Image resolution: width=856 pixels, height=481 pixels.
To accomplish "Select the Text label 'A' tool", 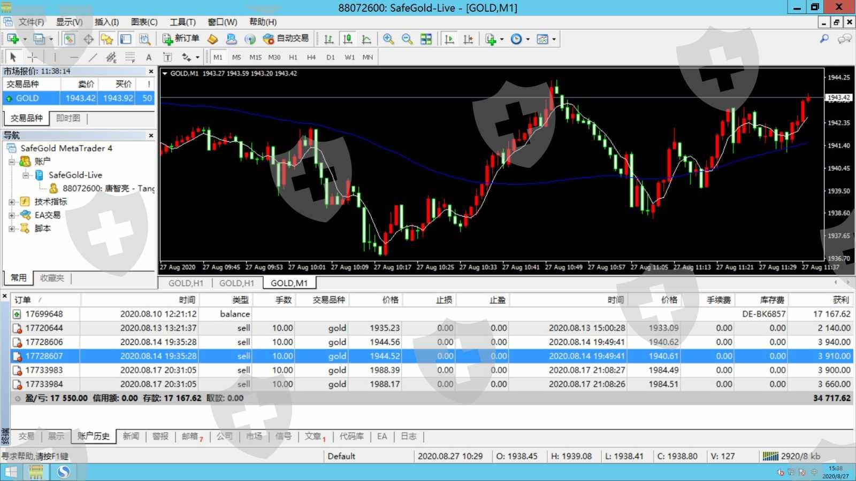I will (149, 57).
